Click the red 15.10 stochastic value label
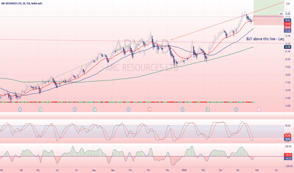This screenshot has width=294, height=173. (x=288, y=136)
